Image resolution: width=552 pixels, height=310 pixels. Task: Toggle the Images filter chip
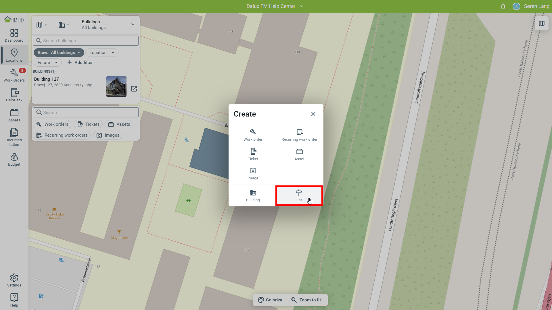click(108, 135)
